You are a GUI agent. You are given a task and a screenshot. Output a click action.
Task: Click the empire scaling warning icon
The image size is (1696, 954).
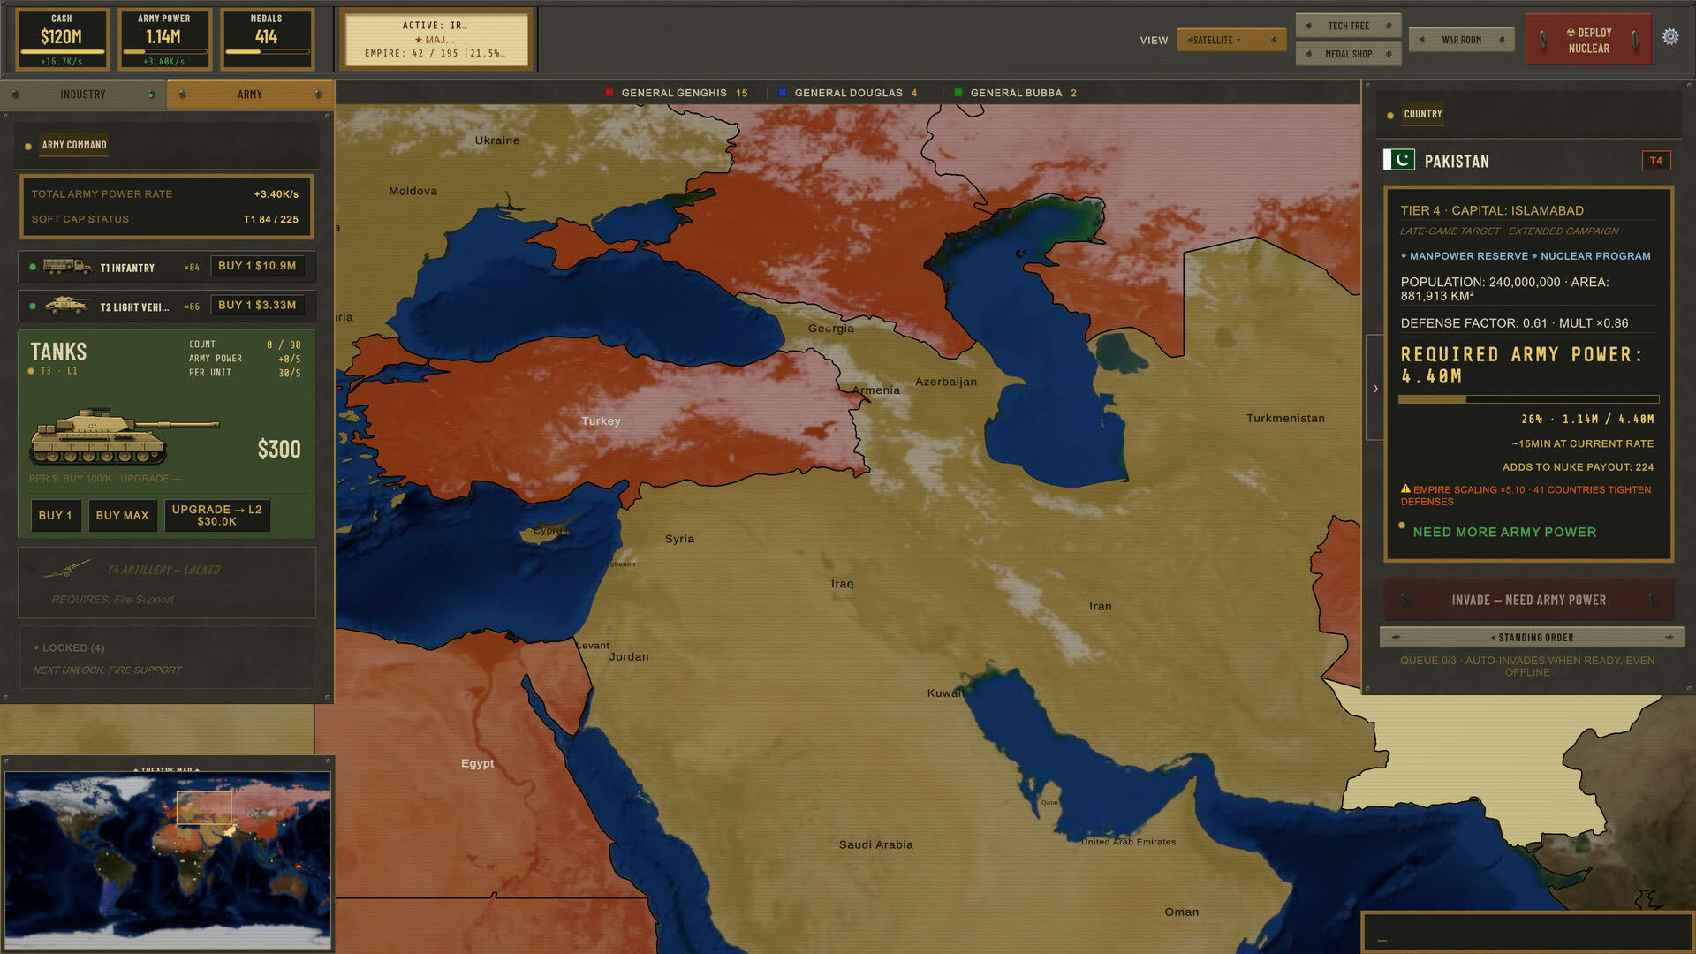[x=1405, y=488]
